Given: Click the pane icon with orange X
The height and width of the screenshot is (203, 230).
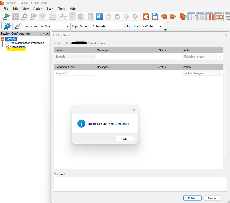Looking at the screenshot, I should (x=220, y=17).
